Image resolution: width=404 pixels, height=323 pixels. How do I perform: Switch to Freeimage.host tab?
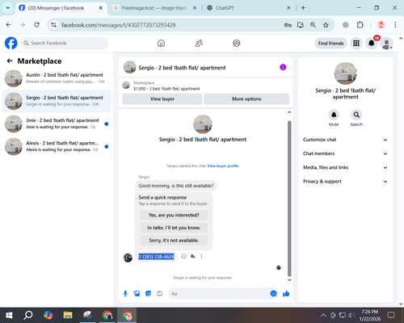click(154, 8)
